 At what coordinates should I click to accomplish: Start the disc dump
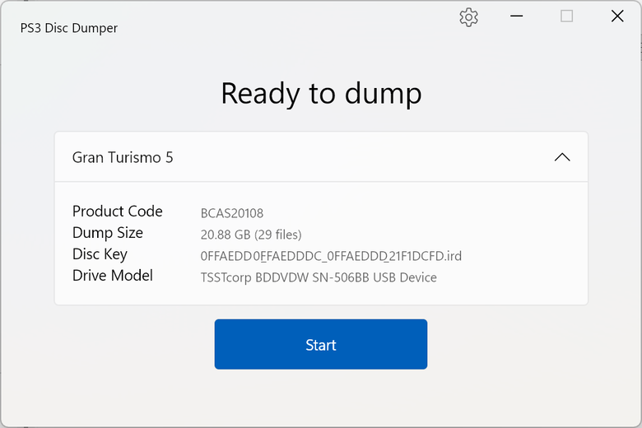[321, 344]
